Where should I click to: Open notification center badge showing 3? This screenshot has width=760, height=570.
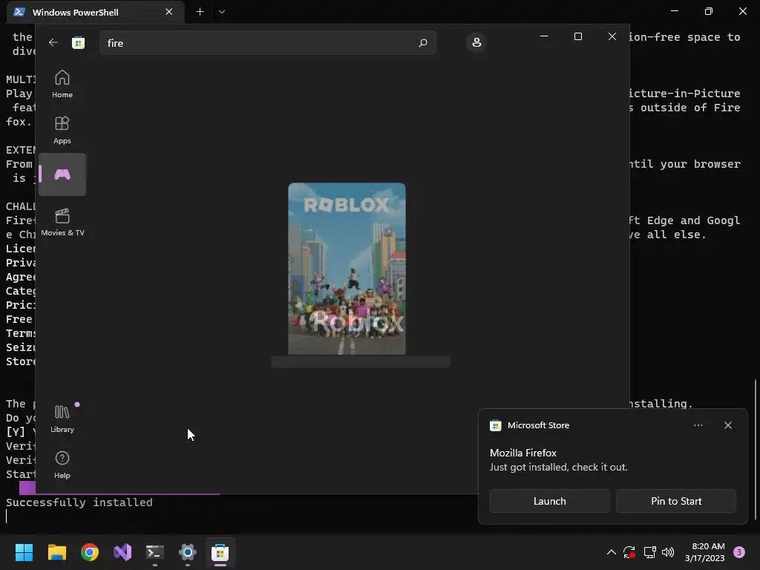[x=739, y=552]
